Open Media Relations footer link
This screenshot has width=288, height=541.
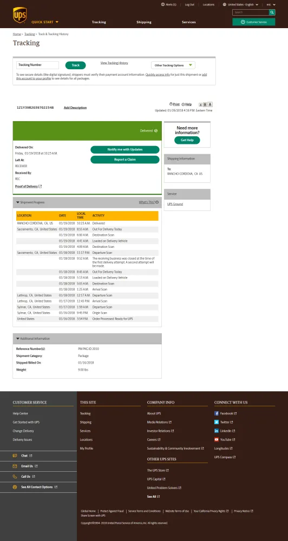point(159,422)
